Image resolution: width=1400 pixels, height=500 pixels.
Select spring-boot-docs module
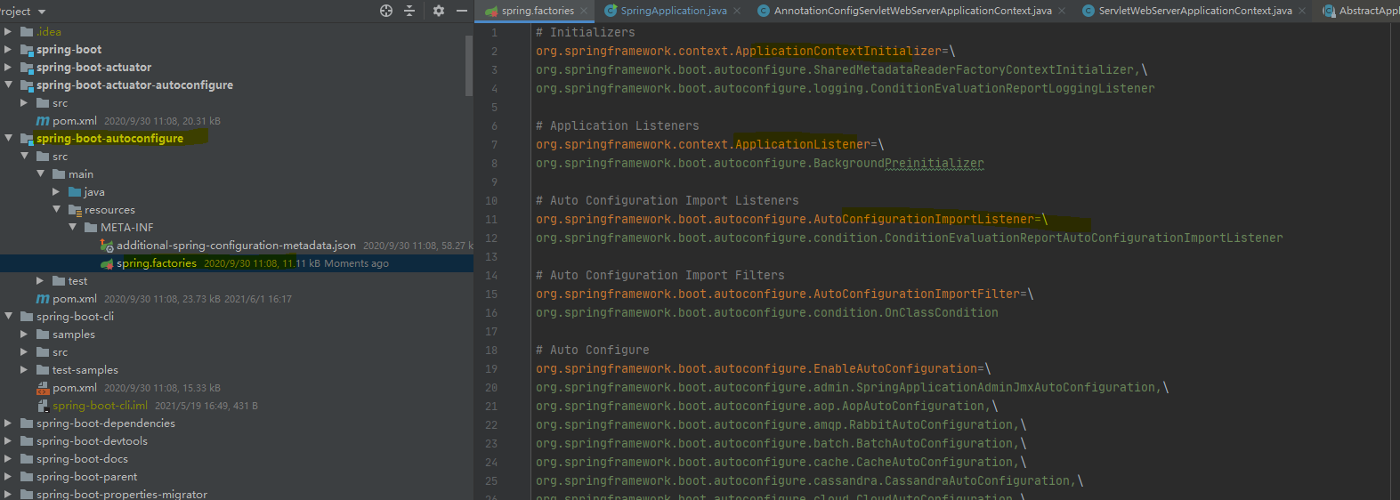coord(82,459)
